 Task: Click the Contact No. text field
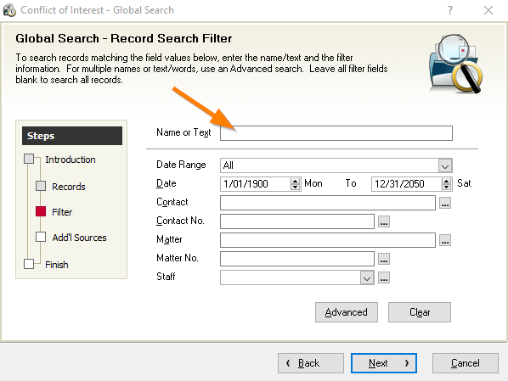[x=297, y=221]
